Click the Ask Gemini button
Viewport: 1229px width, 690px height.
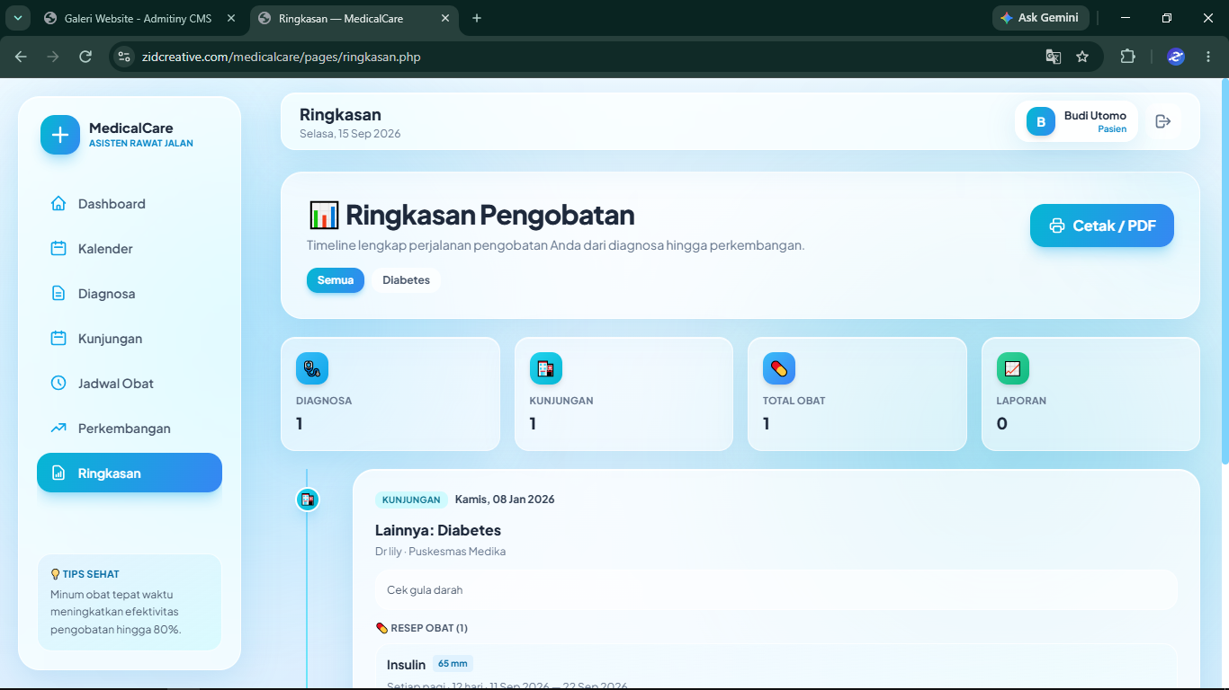[x=1041, y=18]
